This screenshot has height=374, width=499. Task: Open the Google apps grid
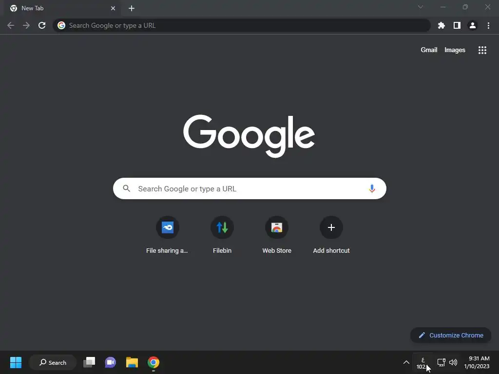point(482,50)
